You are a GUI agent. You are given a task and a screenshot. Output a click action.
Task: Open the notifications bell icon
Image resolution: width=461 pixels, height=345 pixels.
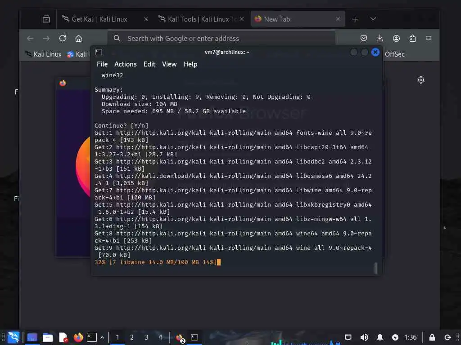(x=380, y=337)
